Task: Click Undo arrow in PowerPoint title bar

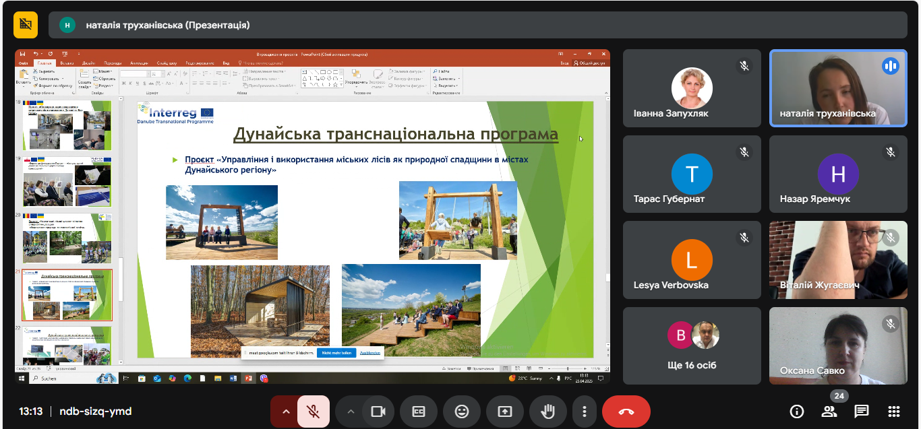Action: point(35,54)
